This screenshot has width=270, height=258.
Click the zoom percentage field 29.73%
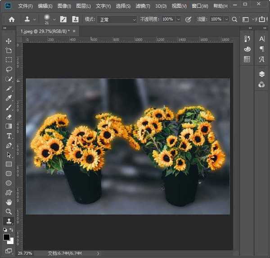pos(25,253)
